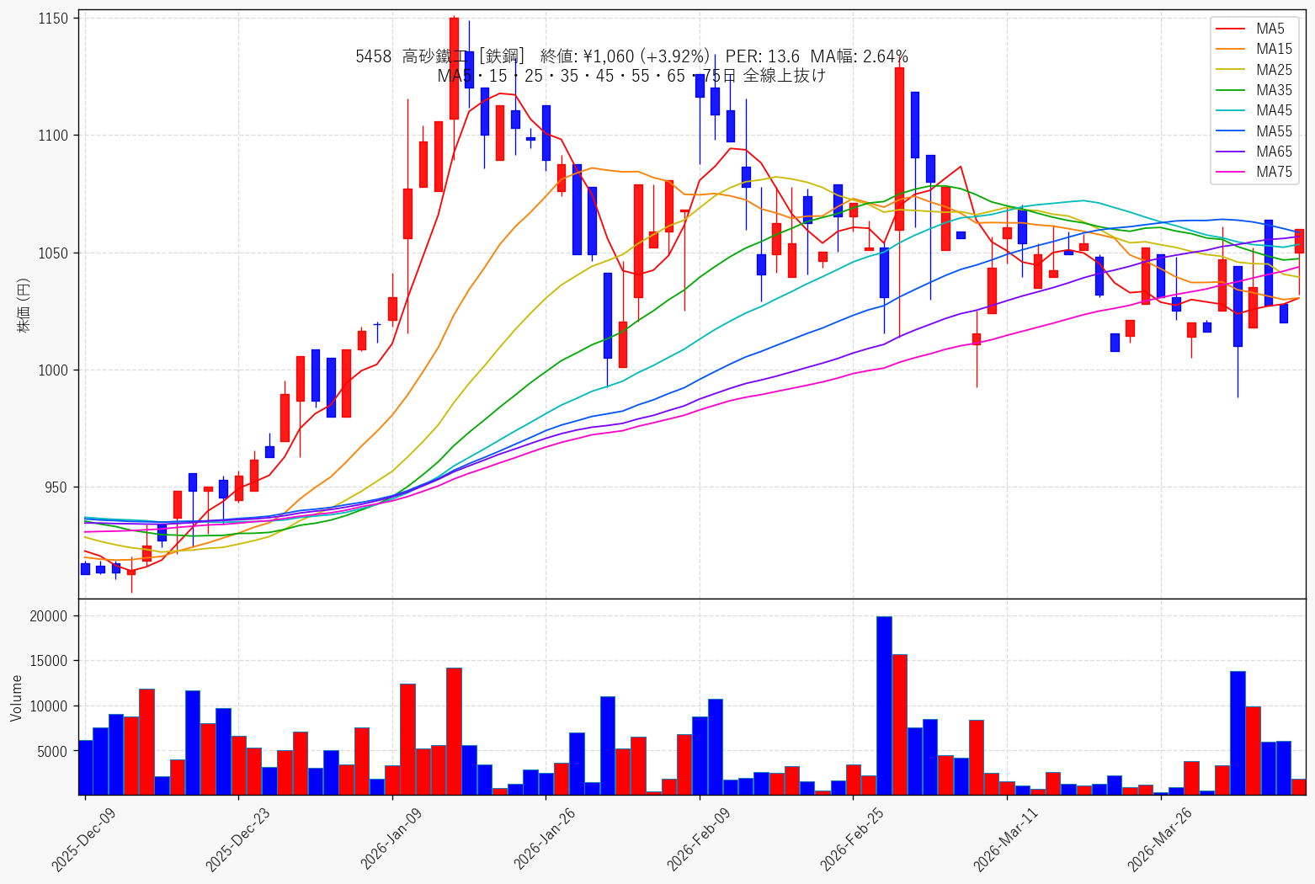Click the 2026-Mar-26 date axis label
The width and height of the screenshot is (1315, 884).
click(x=1159, y=839)
